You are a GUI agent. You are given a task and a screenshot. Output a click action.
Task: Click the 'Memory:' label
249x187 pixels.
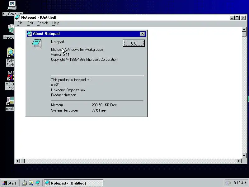57,105
